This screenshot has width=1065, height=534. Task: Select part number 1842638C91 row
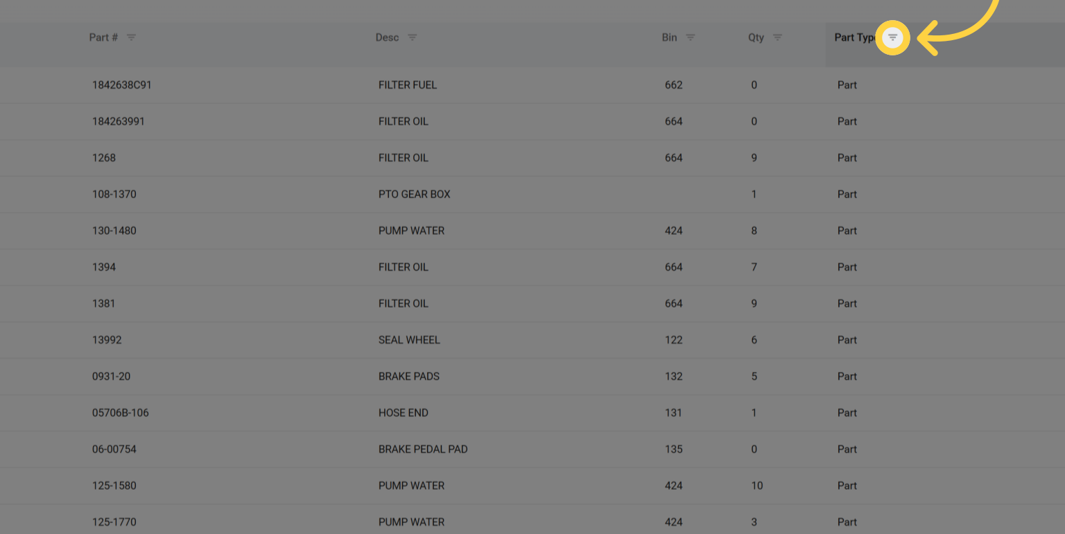(121, 85)
